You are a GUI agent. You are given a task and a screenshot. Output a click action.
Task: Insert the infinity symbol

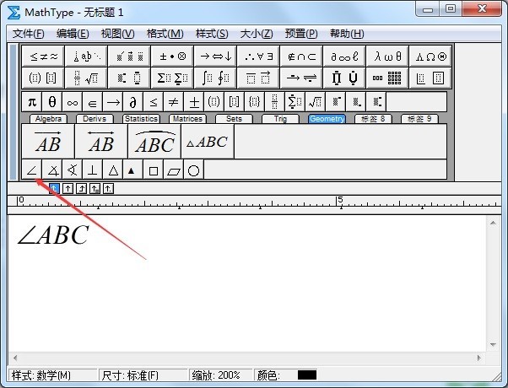(x=72, y=101)
